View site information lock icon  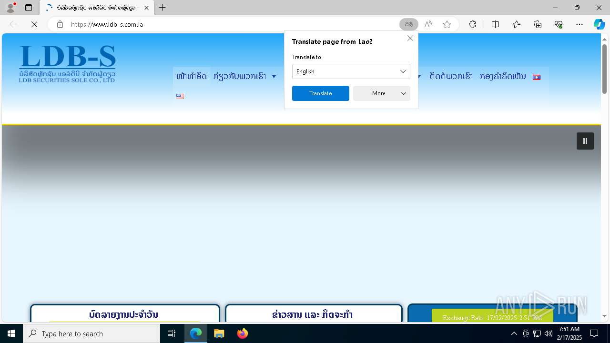click(60, 24)
